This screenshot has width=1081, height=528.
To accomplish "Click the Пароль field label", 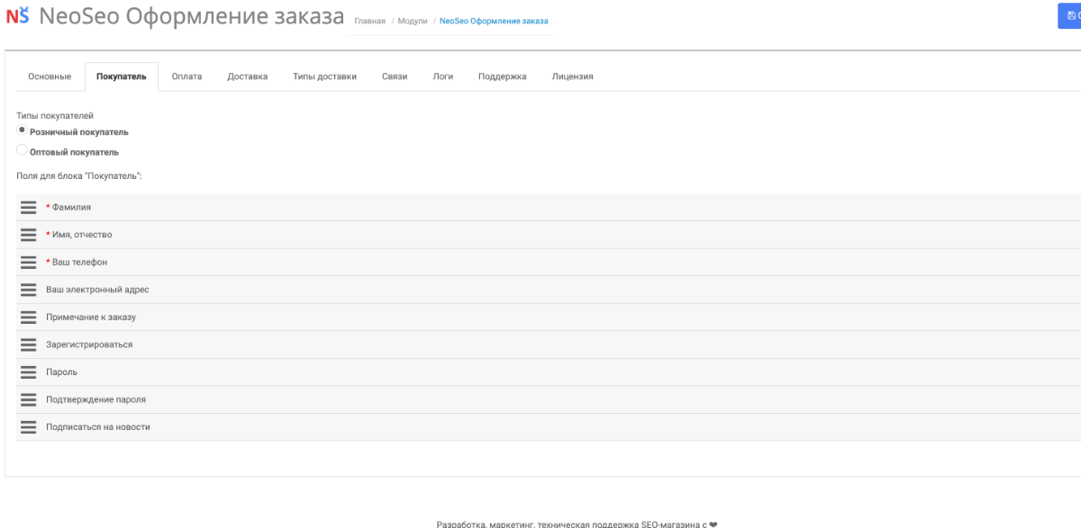I will (x=61, y=372).
